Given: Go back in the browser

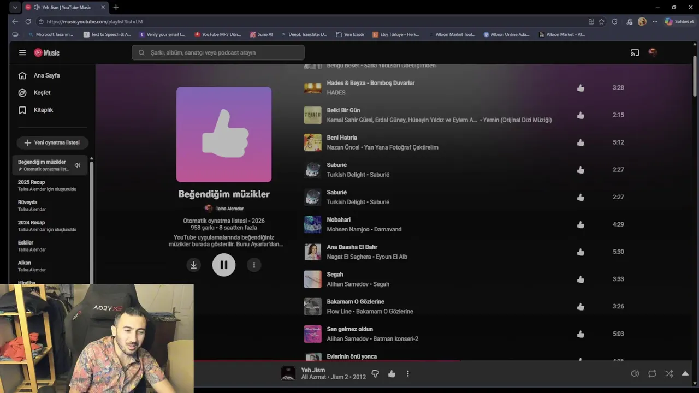Looking at the screenshot, I should [15, 21].
